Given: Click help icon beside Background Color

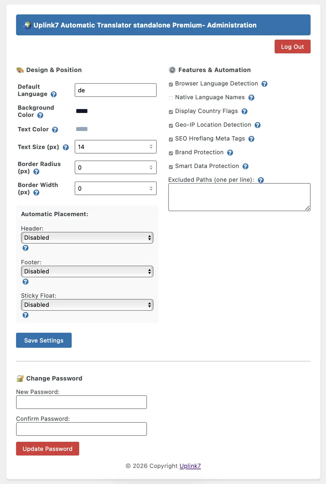Looking at the screenshot, I should (40, 115).
